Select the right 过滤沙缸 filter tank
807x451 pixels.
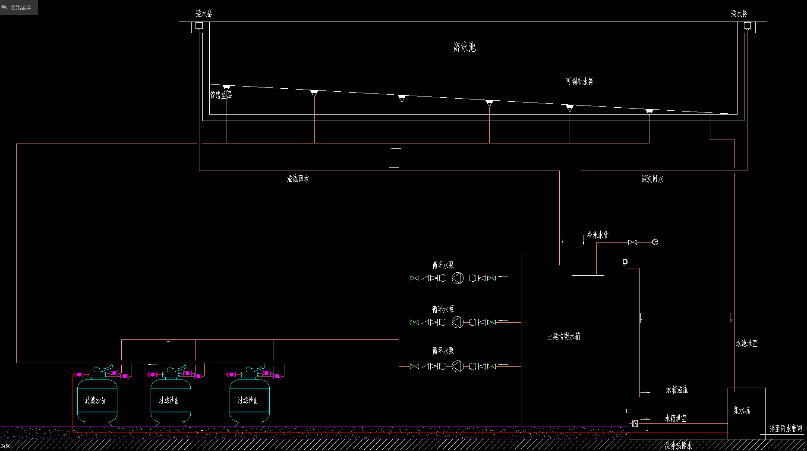[x=249, y=401]
